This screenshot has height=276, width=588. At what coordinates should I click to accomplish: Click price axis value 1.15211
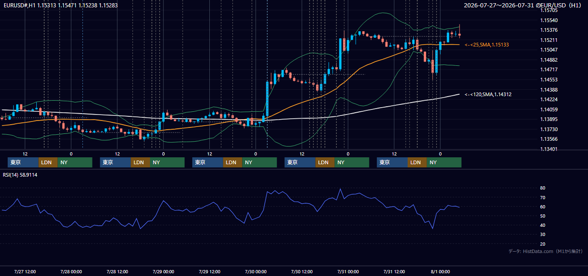[549, 40]
